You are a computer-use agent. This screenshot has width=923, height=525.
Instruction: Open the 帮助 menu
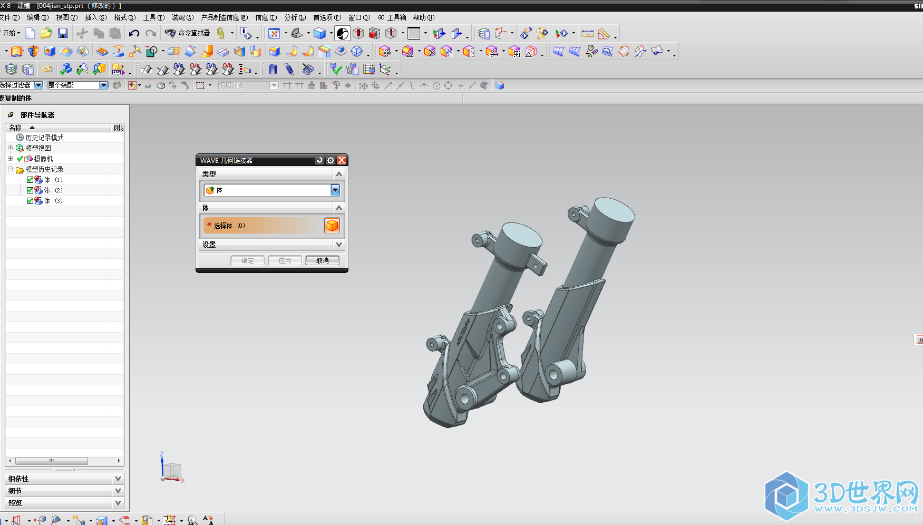click(423, 17)
